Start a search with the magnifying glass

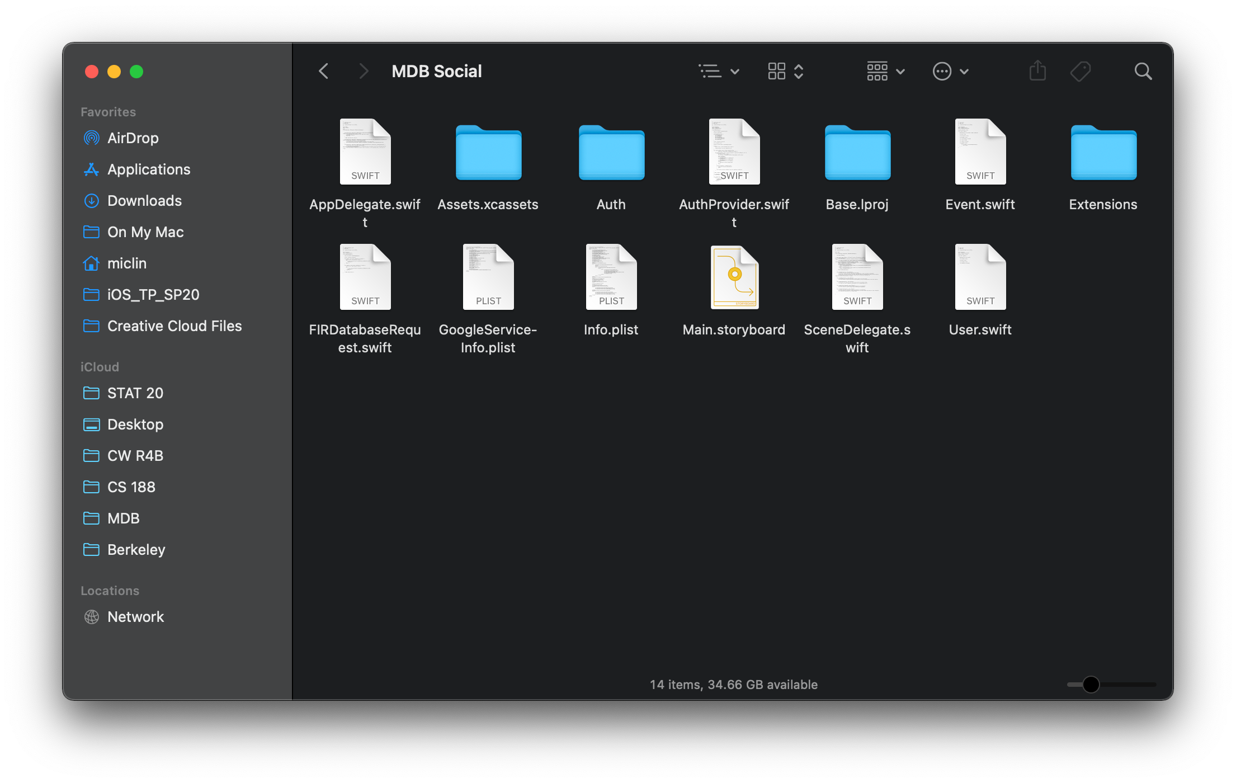[x=1143, y=70]
